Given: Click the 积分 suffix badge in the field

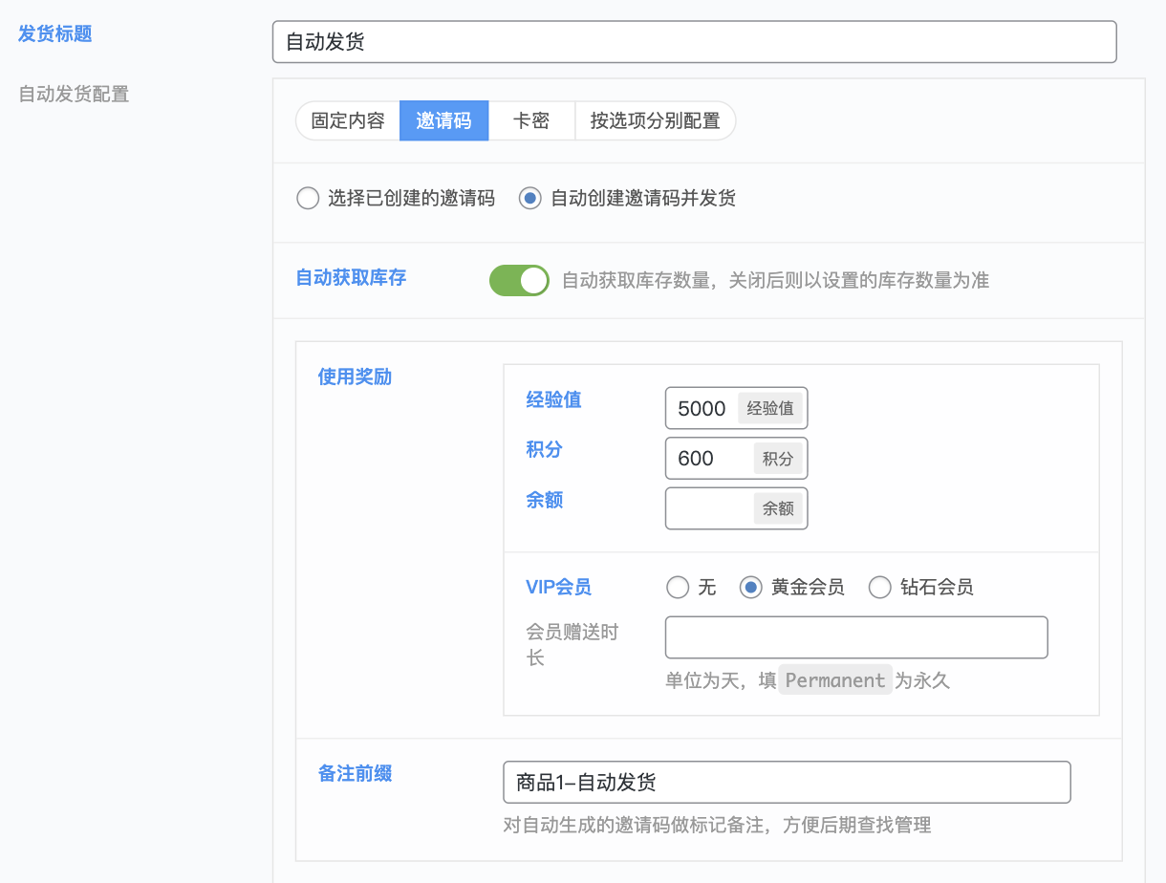Looking at the screenshot, I should coord(779,458).
